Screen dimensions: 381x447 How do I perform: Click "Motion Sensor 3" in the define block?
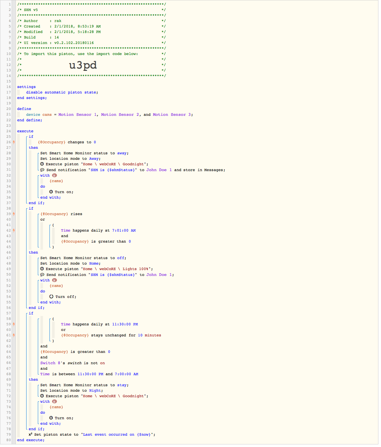click(172, 114)
